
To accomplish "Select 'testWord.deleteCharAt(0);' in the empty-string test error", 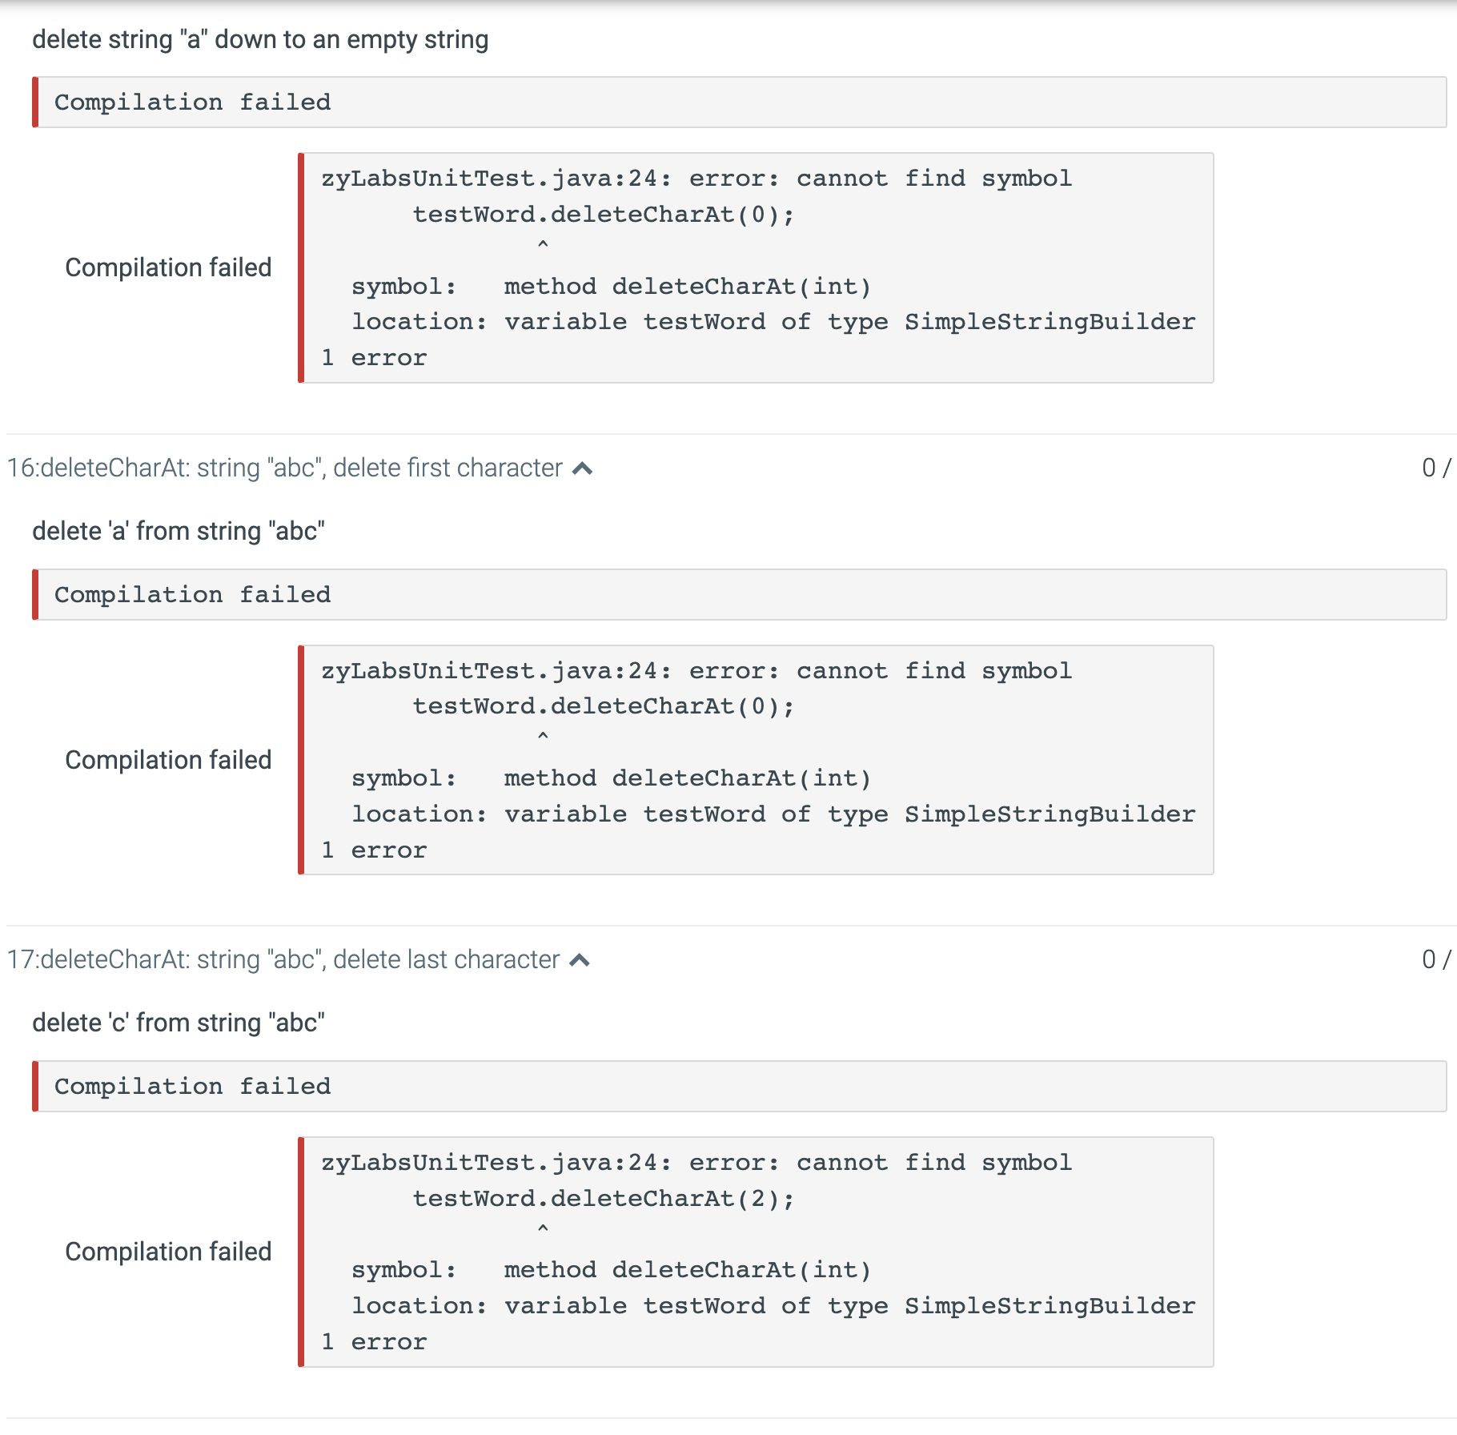I will click(604, 215).
